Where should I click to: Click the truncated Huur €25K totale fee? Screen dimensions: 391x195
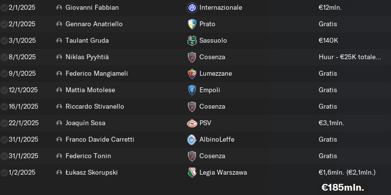350,57
